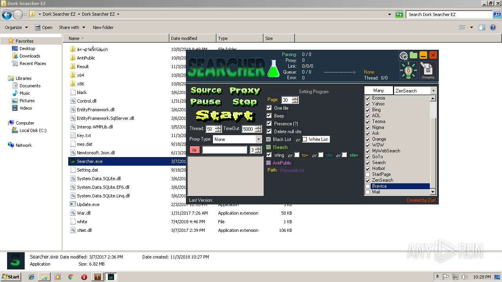This screenshot has width=502, height=282.
Task: Click text field next to Ok button
Action: tap(225, 150)
